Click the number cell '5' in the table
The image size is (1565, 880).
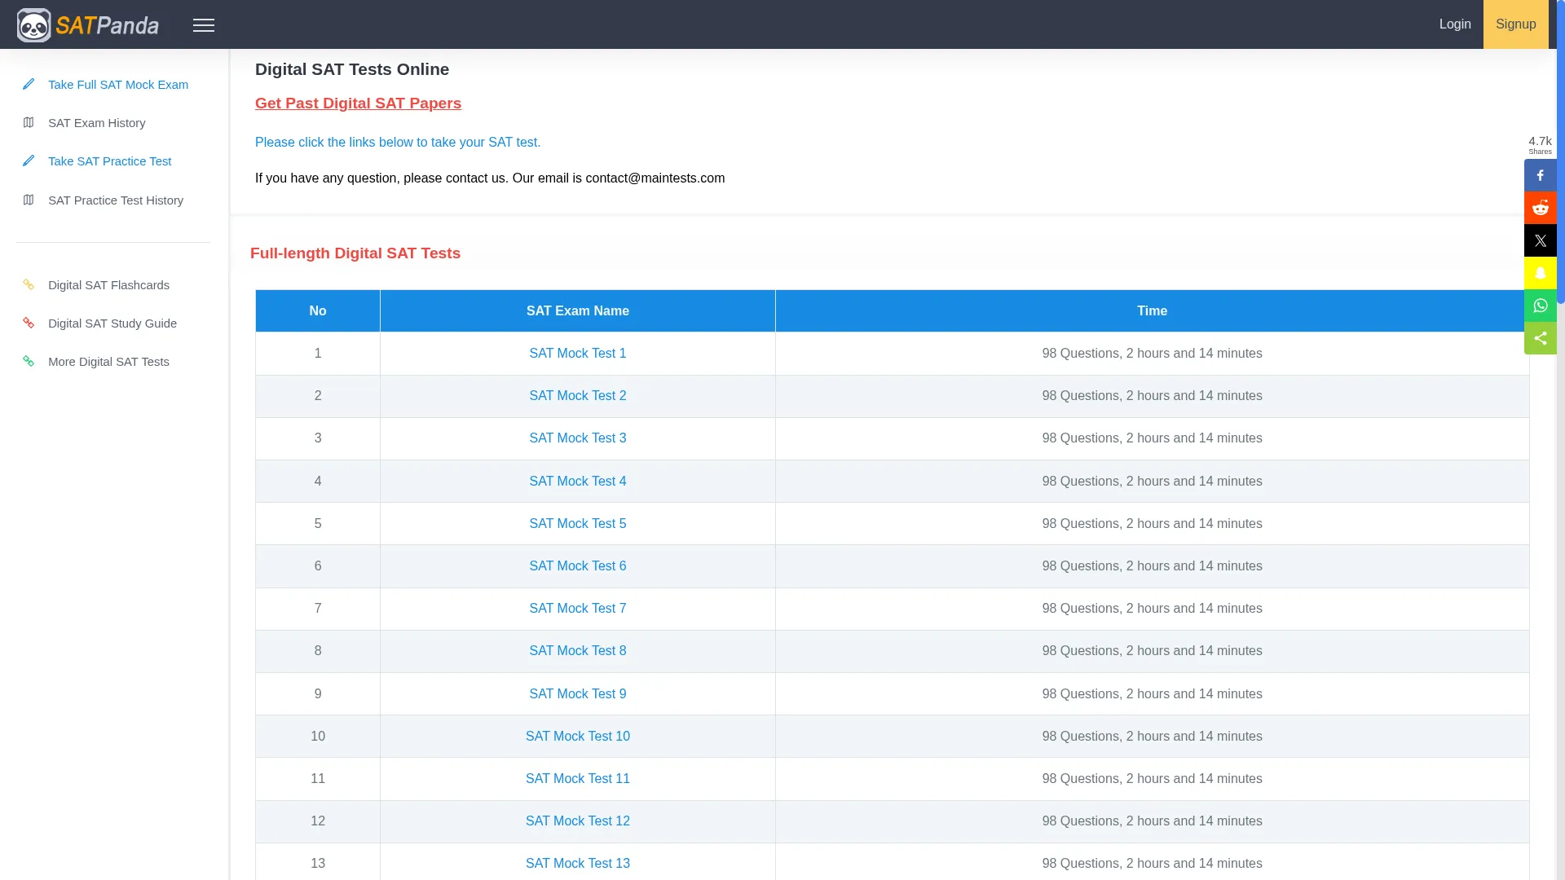(x=318, y=524)
